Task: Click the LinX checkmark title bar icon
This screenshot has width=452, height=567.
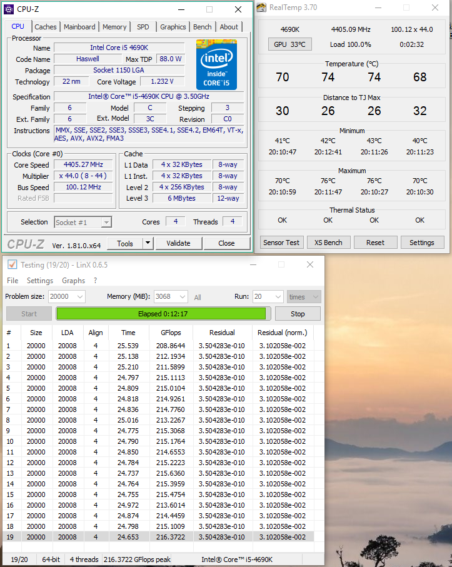Action: [x=12, y=264]
